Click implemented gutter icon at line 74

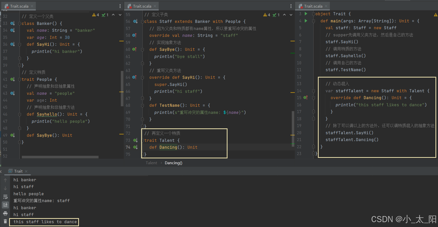coord(135,147)
